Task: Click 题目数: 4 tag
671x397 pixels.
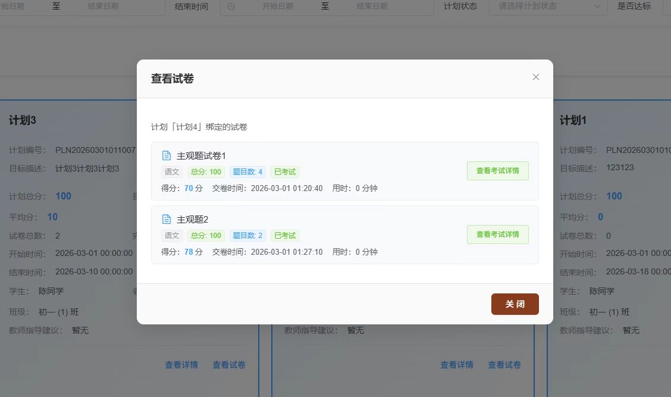Action: coord(247,172)
